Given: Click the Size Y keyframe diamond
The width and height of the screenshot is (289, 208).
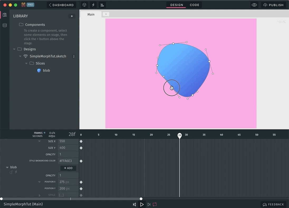Looking at the screenshot, I should [81, 148].
